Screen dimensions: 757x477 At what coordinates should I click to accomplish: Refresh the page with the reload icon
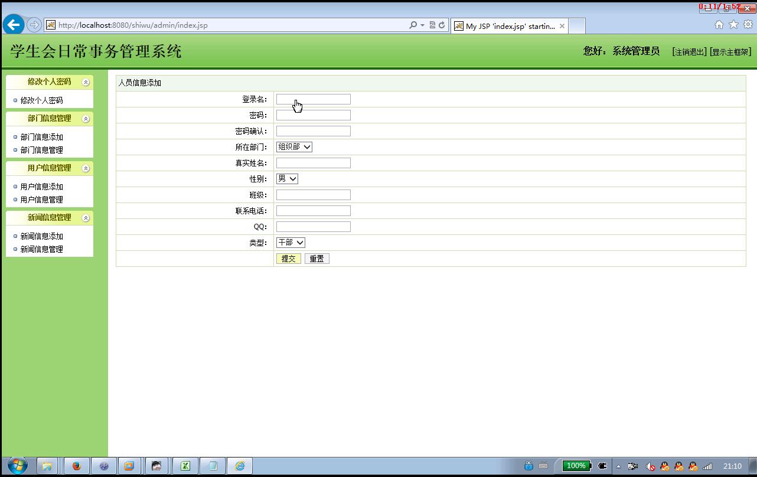click(x=441, y=25)
